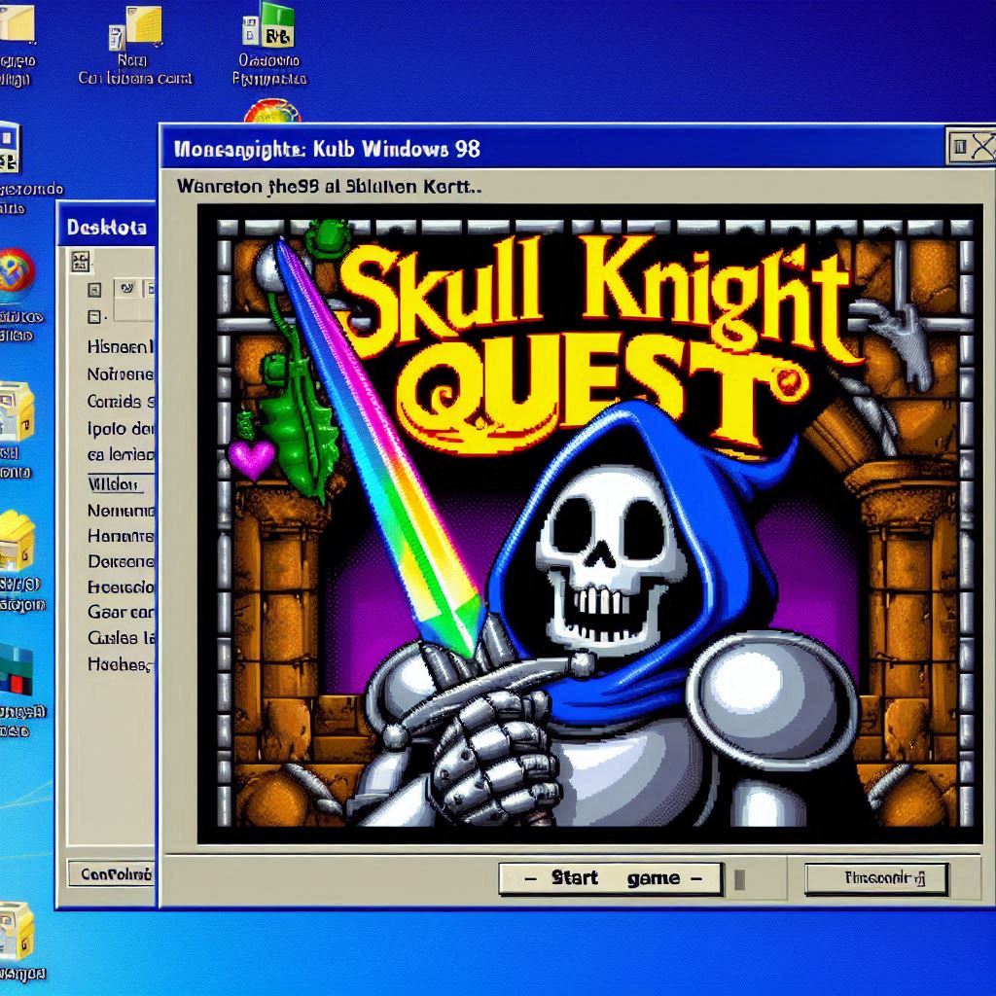The image size is (996, 996).
Task: Click the swirl toolbar icon in Desktota window
Action: [x=127, y=289]
